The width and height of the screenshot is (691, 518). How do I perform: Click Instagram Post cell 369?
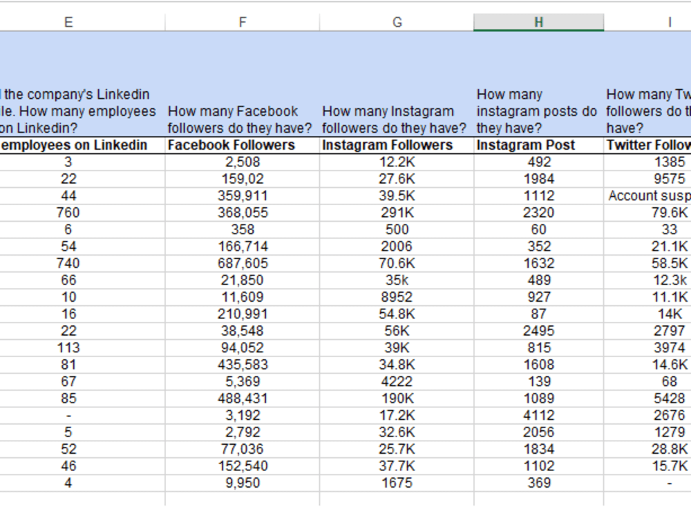tap(538, 483)
